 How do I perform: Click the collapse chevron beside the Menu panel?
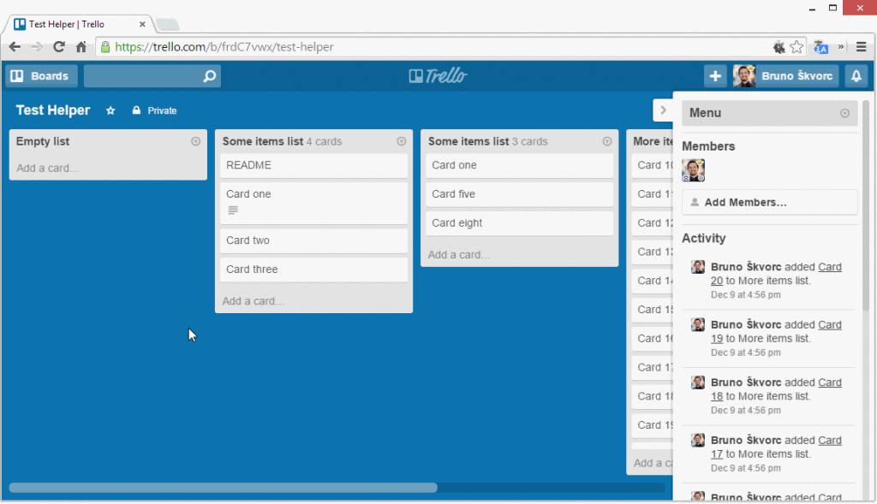pos(664,110)
